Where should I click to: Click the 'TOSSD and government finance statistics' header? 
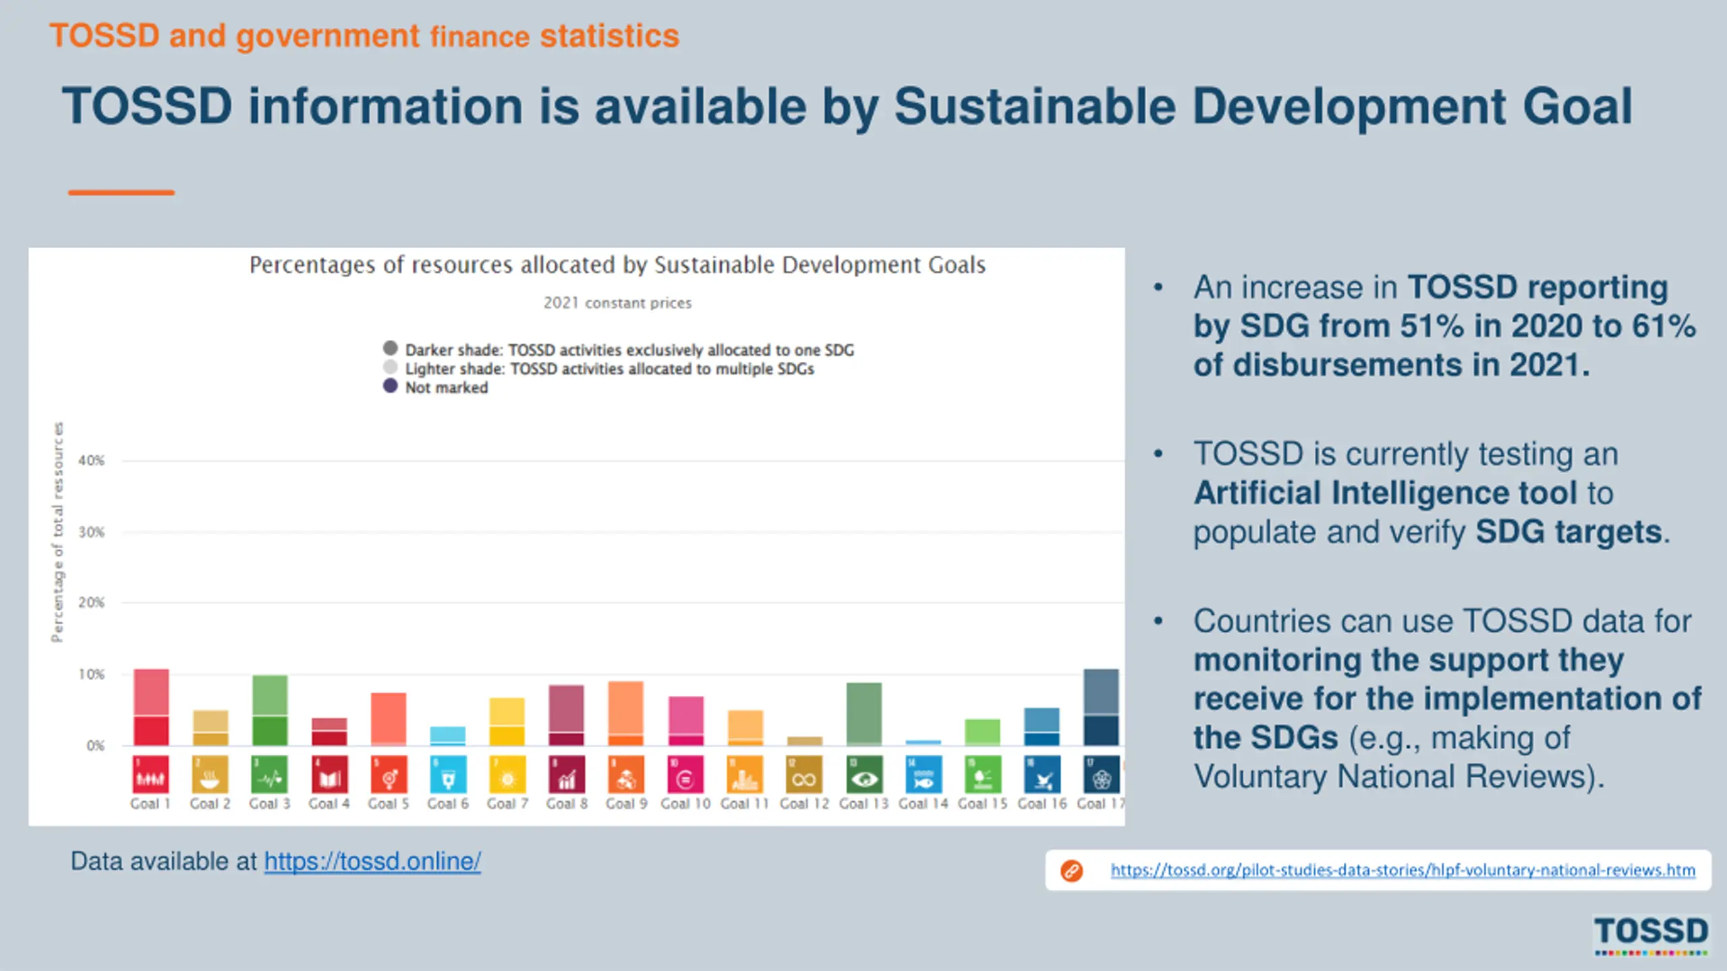tap(364, 36)
